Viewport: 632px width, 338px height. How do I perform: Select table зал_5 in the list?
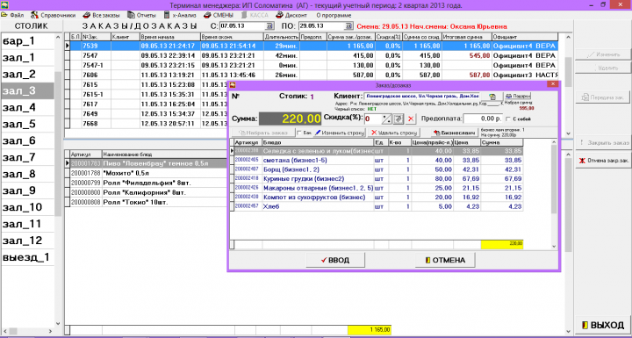[28, 124]
